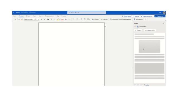Viewport: 178px width, 100px height.
Task: Open the settings gear in header
Action: coord(160,13)
